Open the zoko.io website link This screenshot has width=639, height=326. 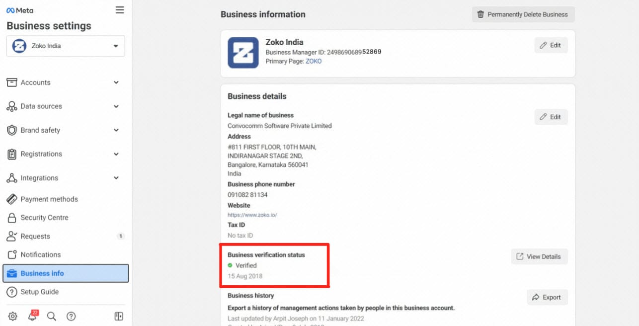pyautogui.click(x=252, y=215)
